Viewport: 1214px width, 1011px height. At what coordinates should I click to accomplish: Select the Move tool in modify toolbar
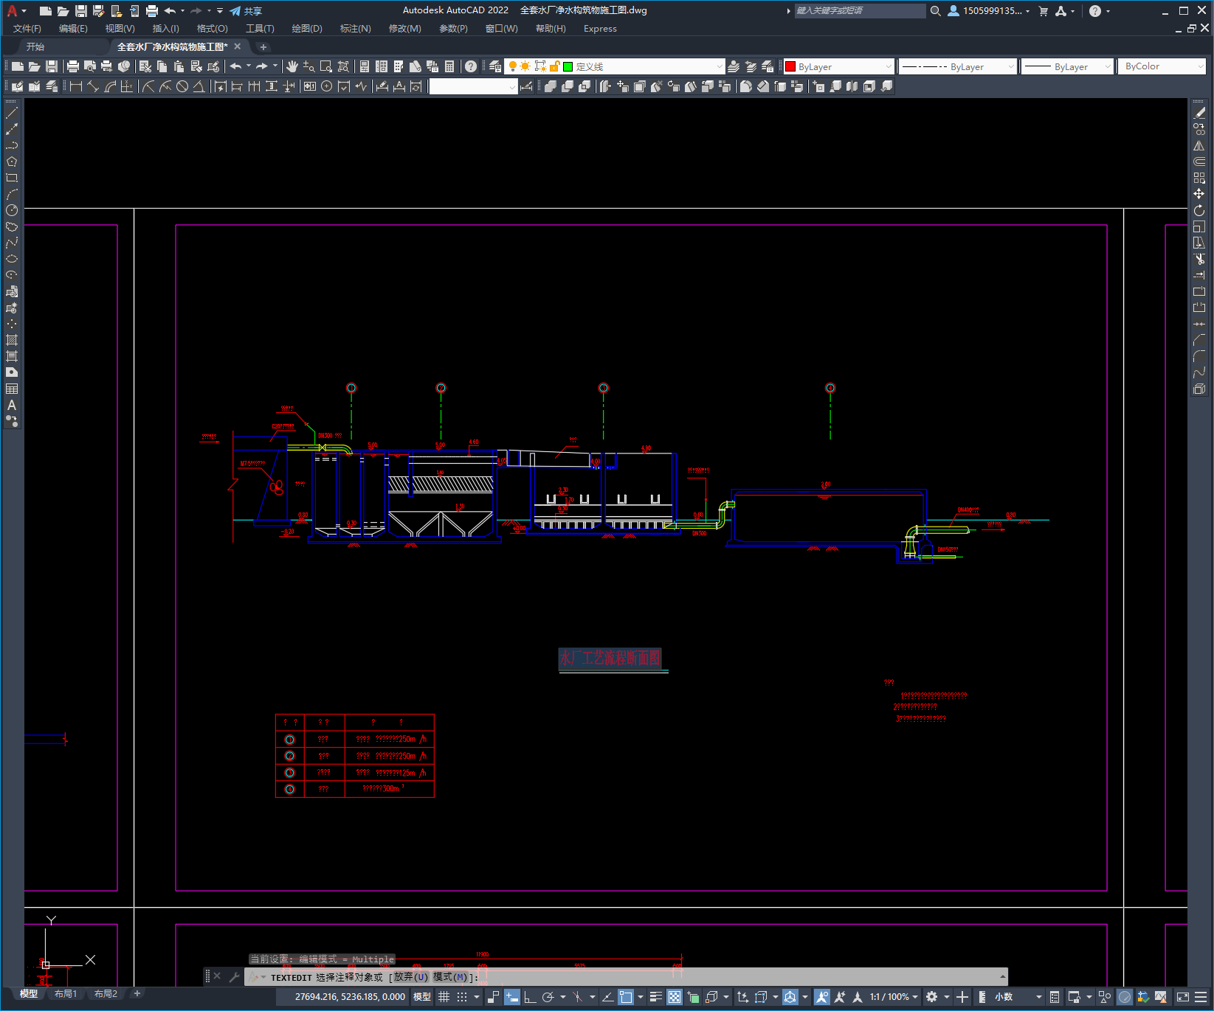(x=1199, y=194)
